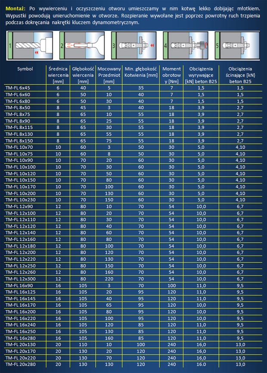
Task: Click the green number 5 step label
Action: [217, 45]
